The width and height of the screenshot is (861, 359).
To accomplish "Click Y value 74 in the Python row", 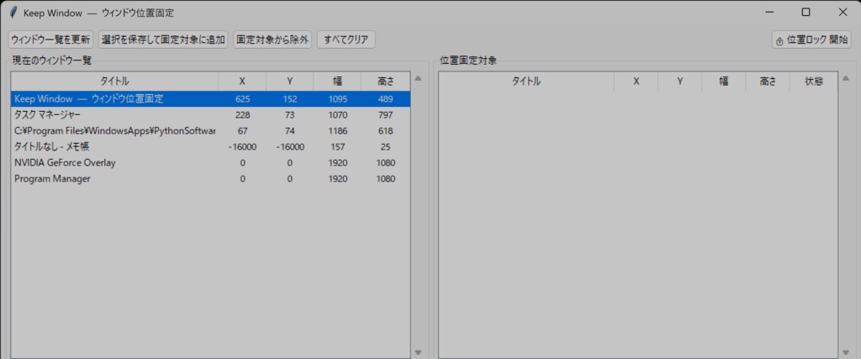I will coord(290,131).
